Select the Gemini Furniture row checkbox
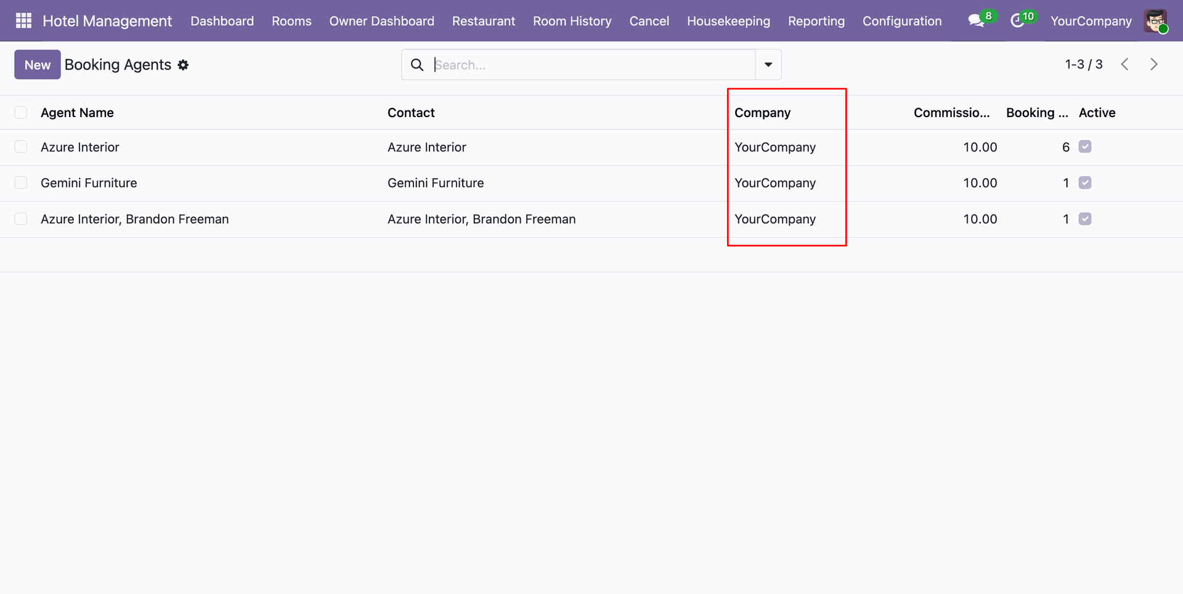The image size is (1183, 594). point(21,182)
